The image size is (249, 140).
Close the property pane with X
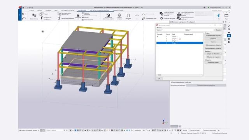tap(226, 22)
